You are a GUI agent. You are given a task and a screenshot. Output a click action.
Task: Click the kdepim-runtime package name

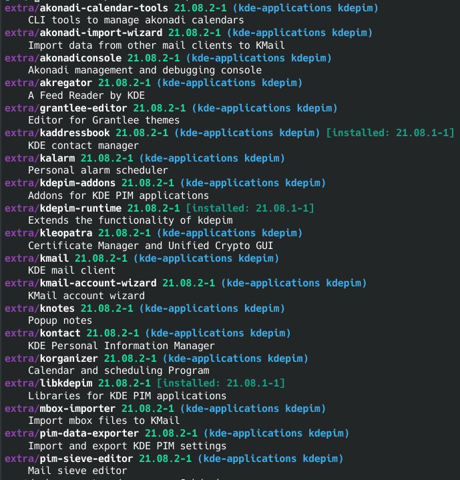(81, 208)
